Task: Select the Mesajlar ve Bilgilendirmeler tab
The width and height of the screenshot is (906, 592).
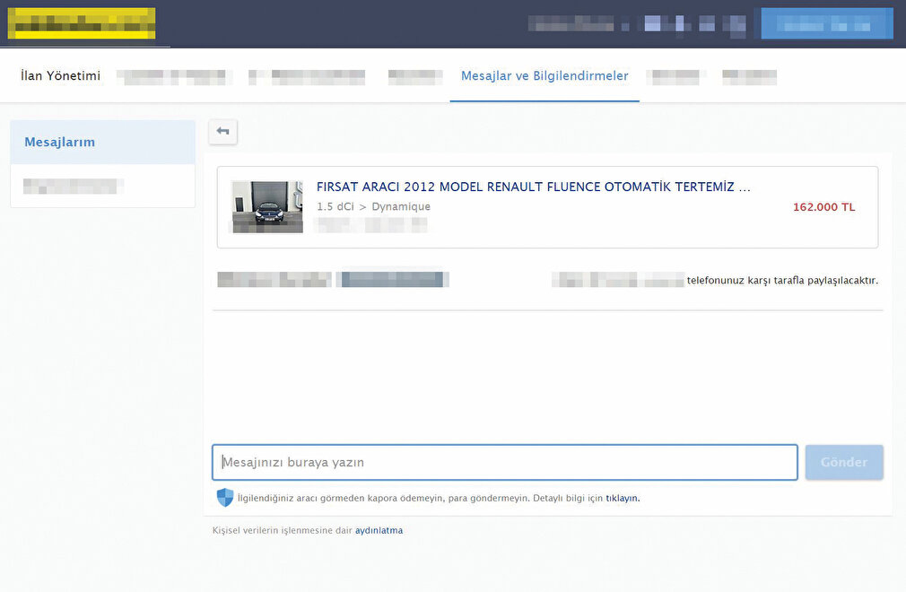Action: [x=544, y=76]
